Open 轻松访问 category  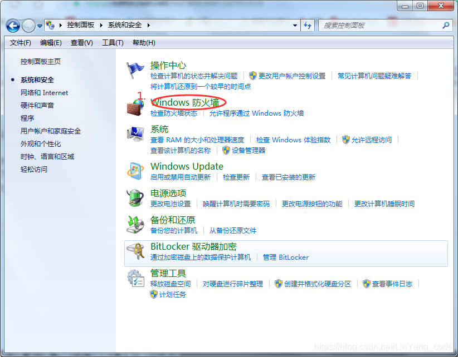click(x=34, y=169)
